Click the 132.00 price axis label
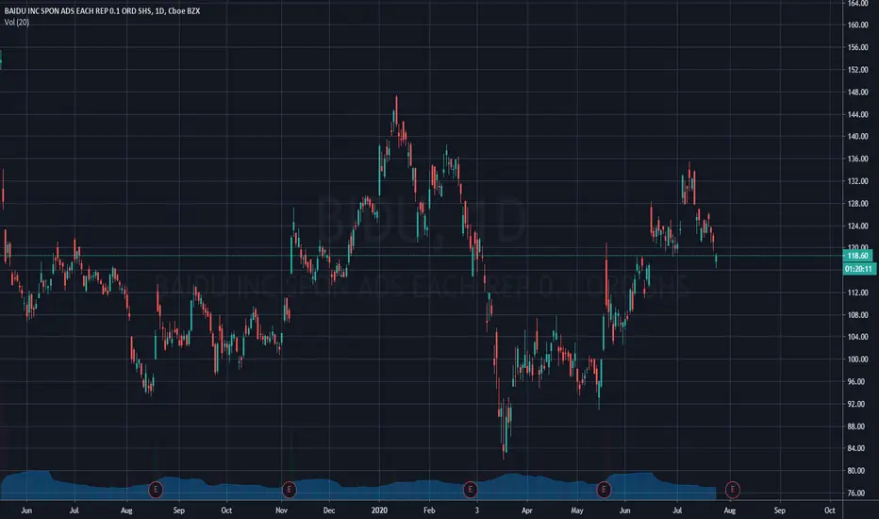This screenshot has width=879, height=519. [857, 181]
